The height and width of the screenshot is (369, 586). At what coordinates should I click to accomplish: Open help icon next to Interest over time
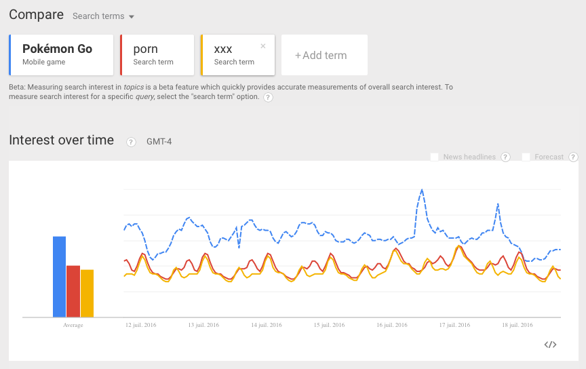[131, 142]
